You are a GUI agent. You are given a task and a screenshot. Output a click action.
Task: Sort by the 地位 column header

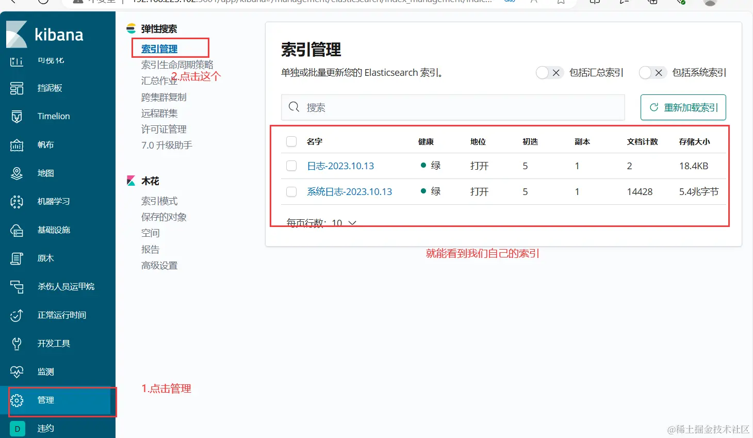click(x=478, y=141)
